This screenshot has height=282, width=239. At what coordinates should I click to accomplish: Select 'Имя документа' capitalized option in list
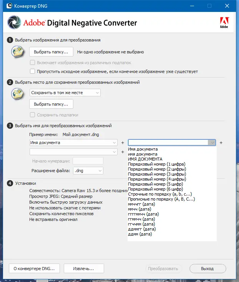click(143, 149)
